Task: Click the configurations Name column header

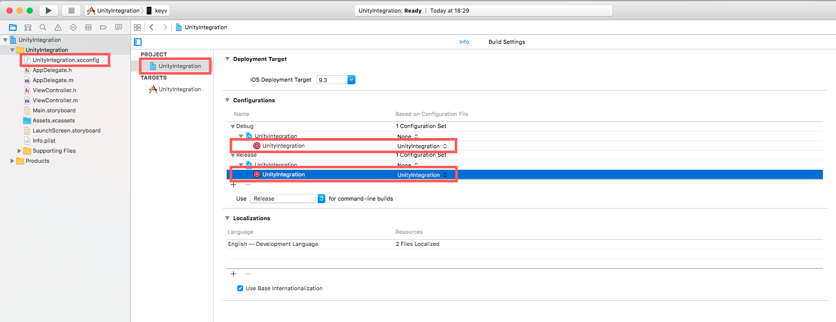Action: click(x=241, y=114)
